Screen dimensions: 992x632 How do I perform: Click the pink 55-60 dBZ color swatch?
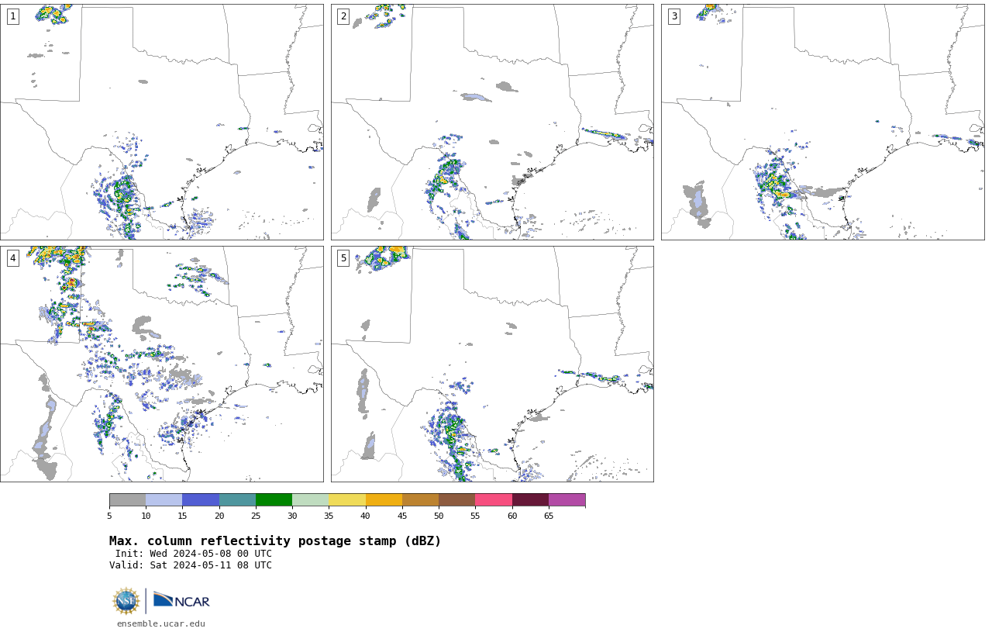point(494,499)
